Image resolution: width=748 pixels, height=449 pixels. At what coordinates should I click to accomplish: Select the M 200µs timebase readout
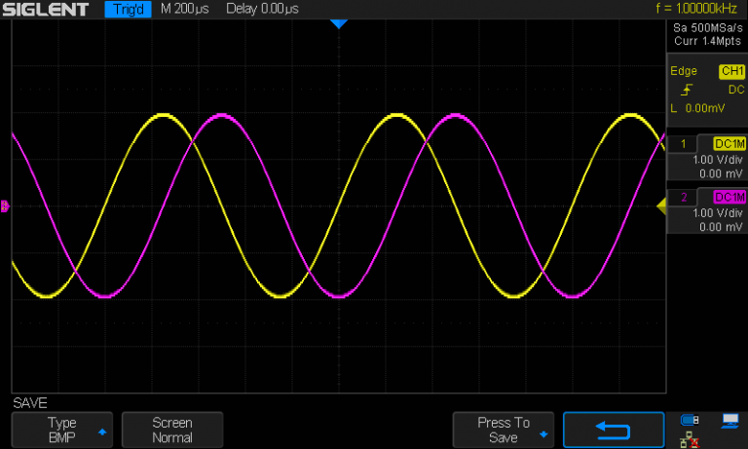(187, 9)
